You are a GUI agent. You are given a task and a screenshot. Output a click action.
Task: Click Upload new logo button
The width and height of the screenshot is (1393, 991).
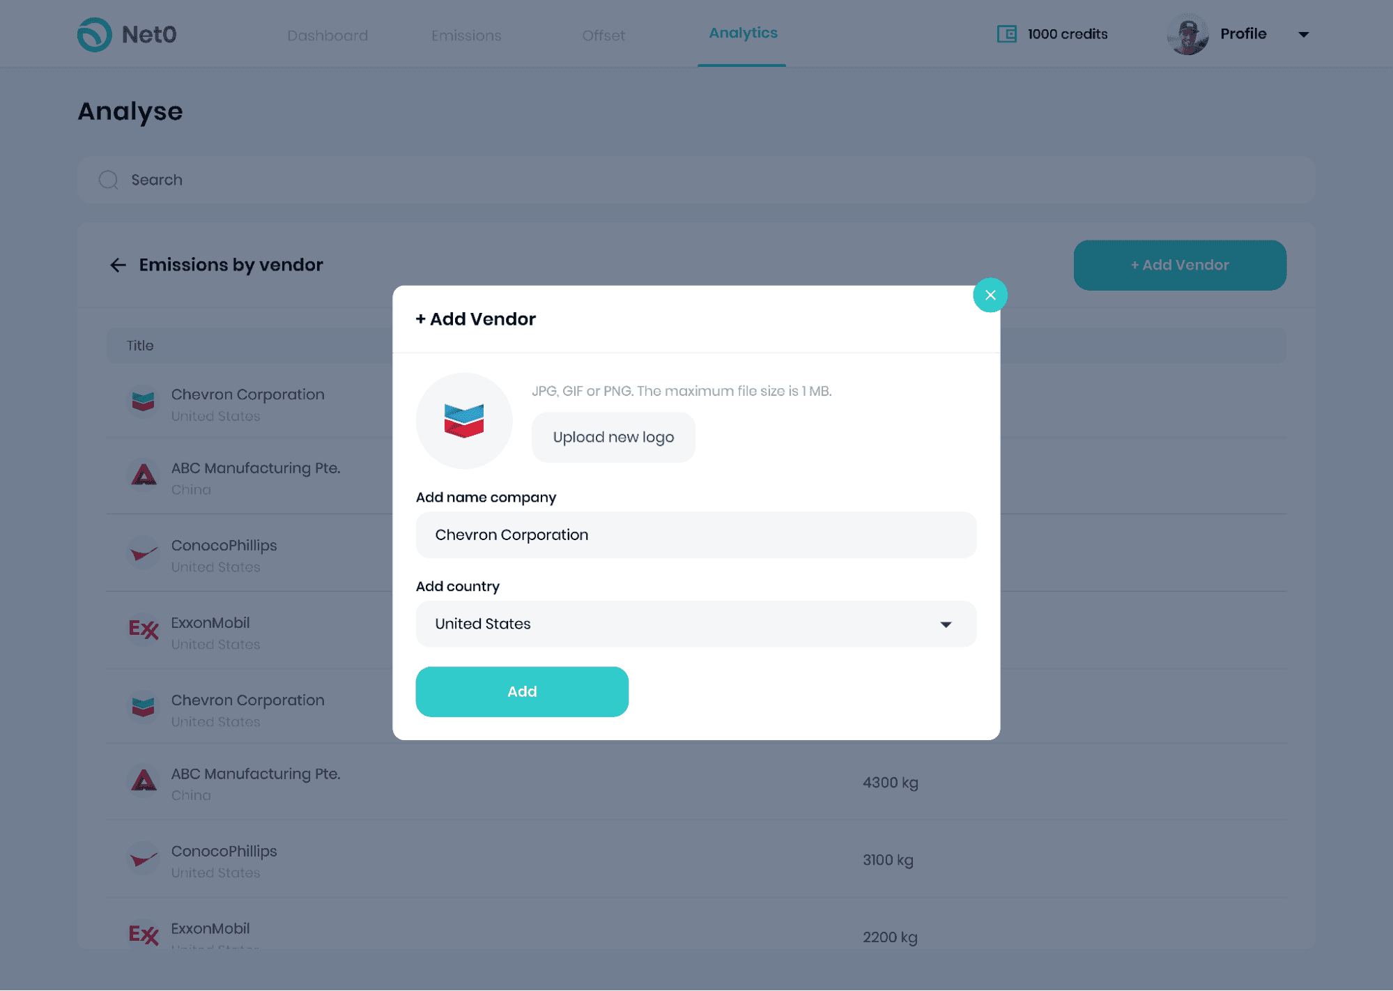pos(613,437)
